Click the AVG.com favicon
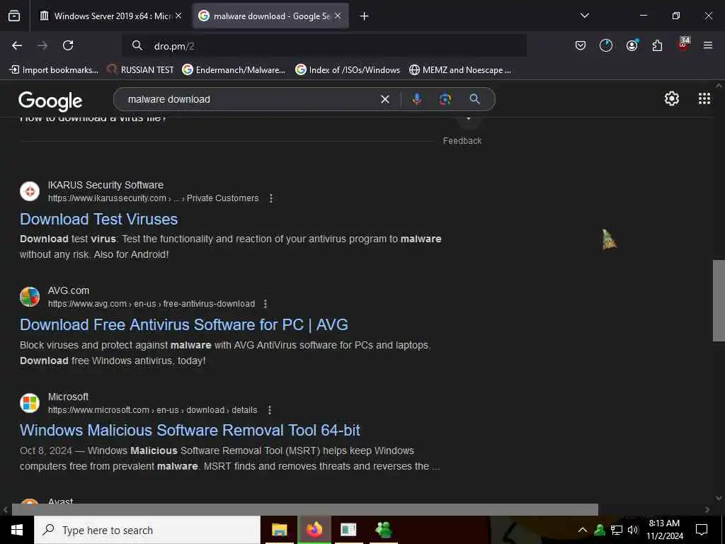725x544 pixels. point(30,297)
